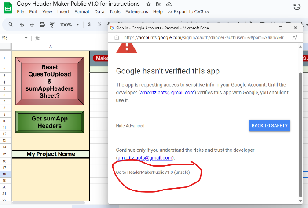Click the select-all corner box

pyautogui.click(x=5, y=47)
